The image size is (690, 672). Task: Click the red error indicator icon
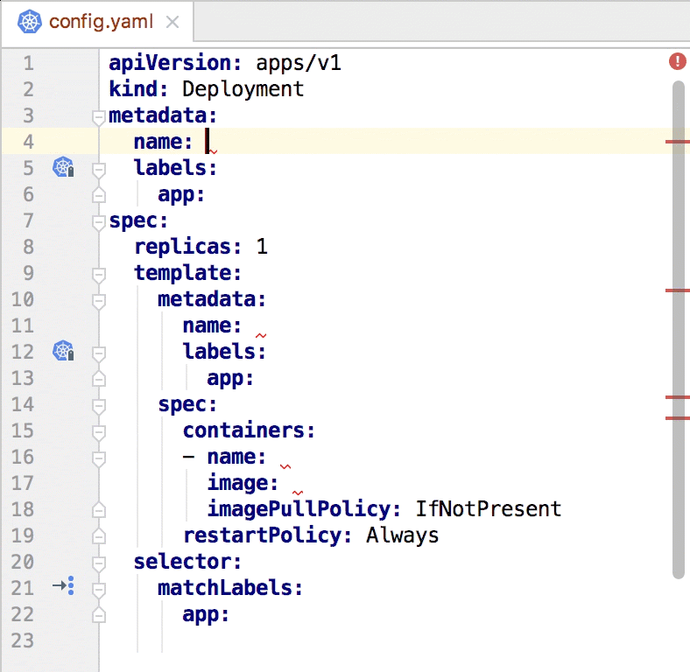677,61
